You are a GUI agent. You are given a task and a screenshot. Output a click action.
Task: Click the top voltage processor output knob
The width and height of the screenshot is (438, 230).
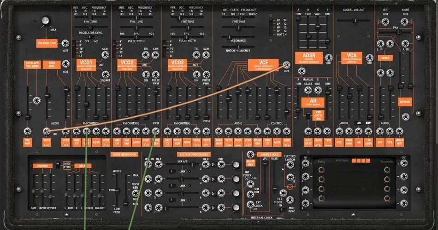[x=236, y=165]
